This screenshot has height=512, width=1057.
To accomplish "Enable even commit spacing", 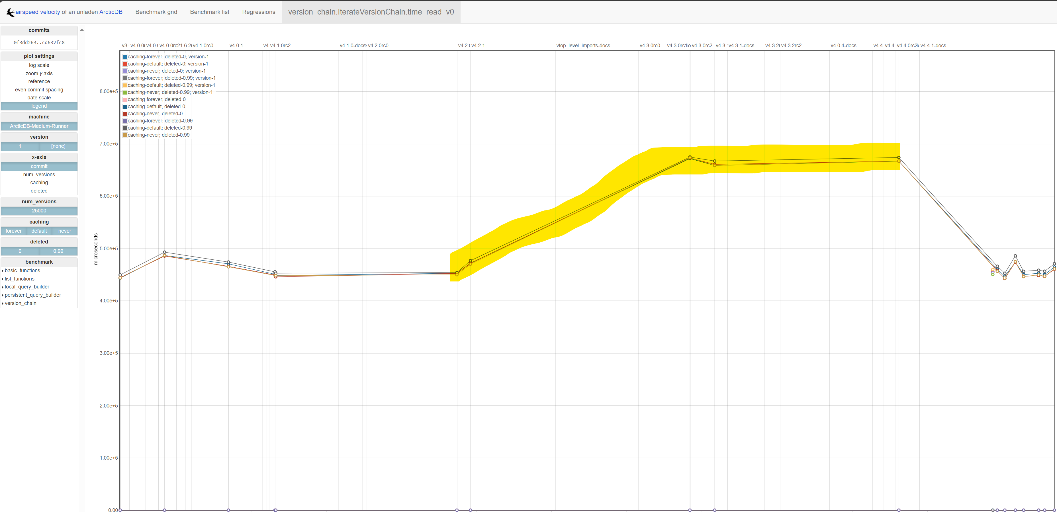I will 39,90.
